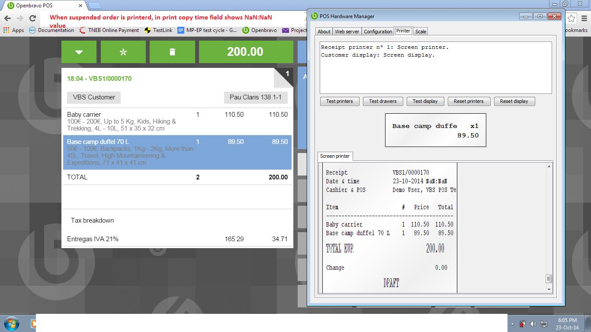Open the Scale tab
The width and height of the screenshot is (591, 332).
pyautogui.click(x=421, y=32)
